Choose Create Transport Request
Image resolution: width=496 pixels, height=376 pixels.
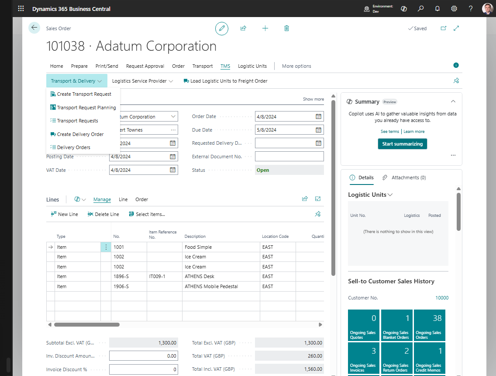(x=81, y=94)
